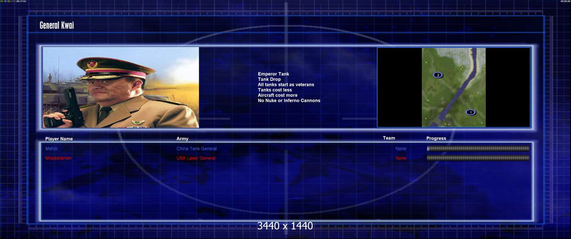Image resolution: width=571 pixels, height=239 pixels.
Task: Click the battlefield map preview
Action: click(454, 87)
